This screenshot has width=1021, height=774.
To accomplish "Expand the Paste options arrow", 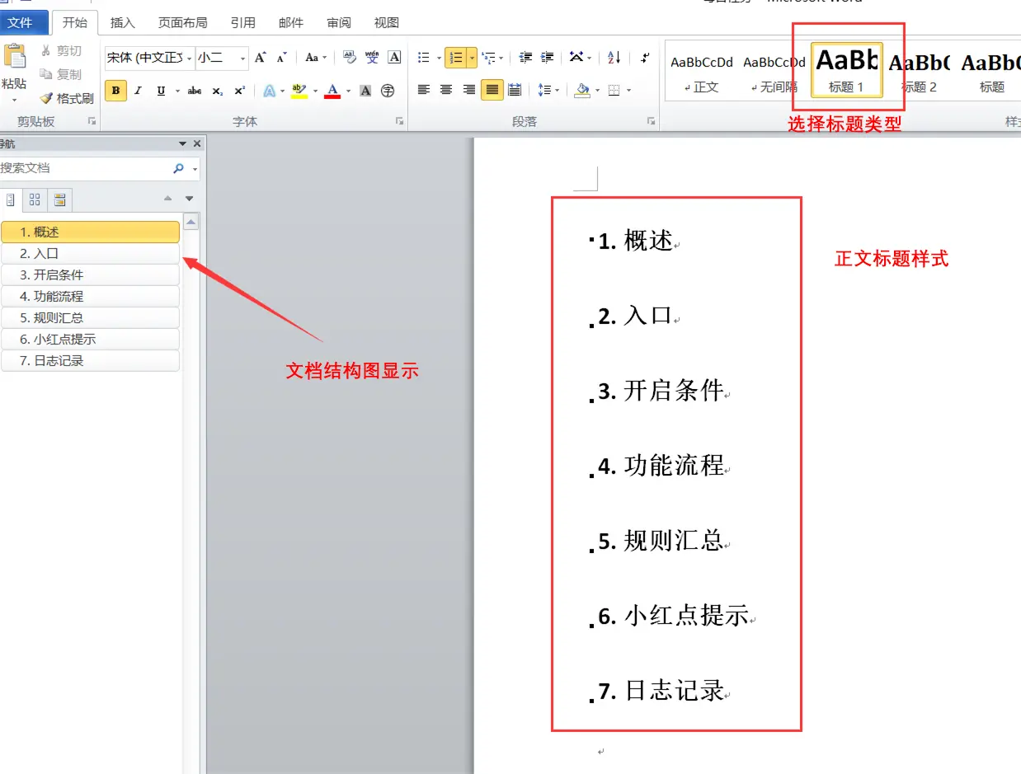I will [13, 100].
